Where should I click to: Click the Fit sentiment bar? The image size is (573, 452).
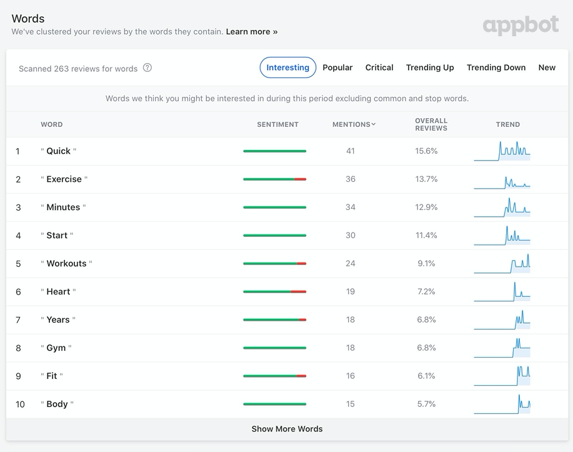coord(274,376)
